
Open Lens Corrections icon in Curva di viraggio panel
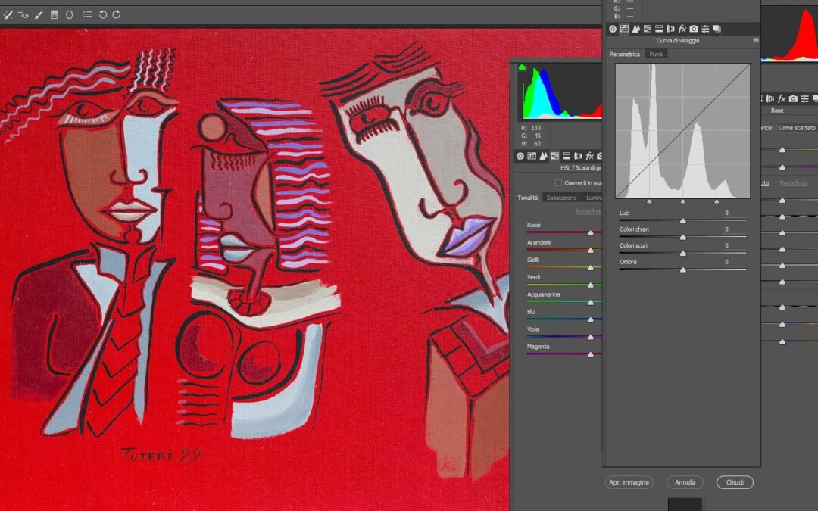[x=670, y=30]
